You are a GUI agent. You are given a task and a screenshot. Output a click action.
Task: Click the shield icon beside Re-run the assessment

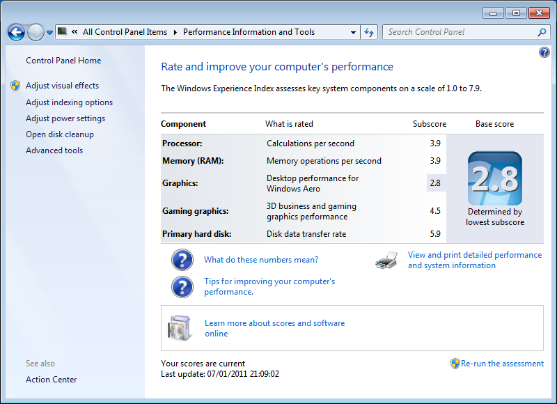[x=455, y=364]
